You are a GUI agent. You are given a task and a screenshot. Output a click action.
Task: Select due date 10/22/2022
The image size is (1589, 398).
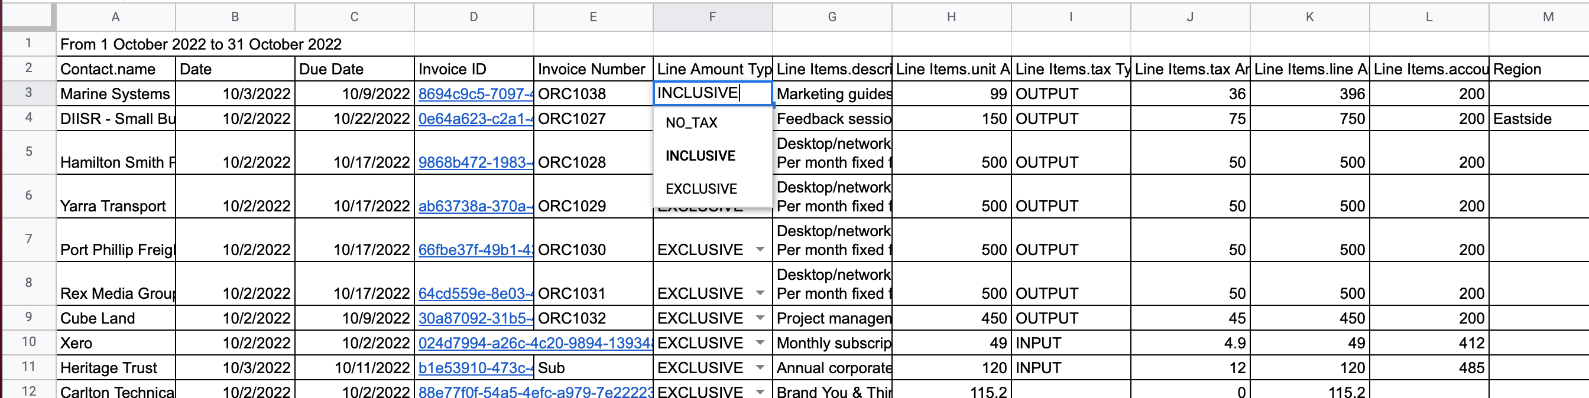355,118
